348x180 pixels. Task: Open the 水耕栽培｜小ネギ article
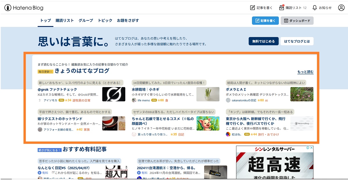(x=145, y=89)
